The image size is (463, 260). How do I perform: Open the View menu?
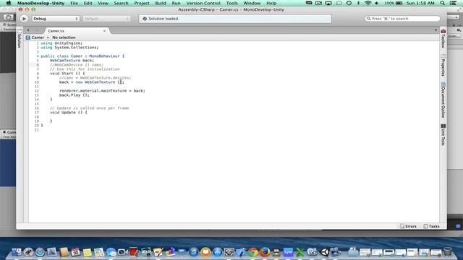pos(103,3)
